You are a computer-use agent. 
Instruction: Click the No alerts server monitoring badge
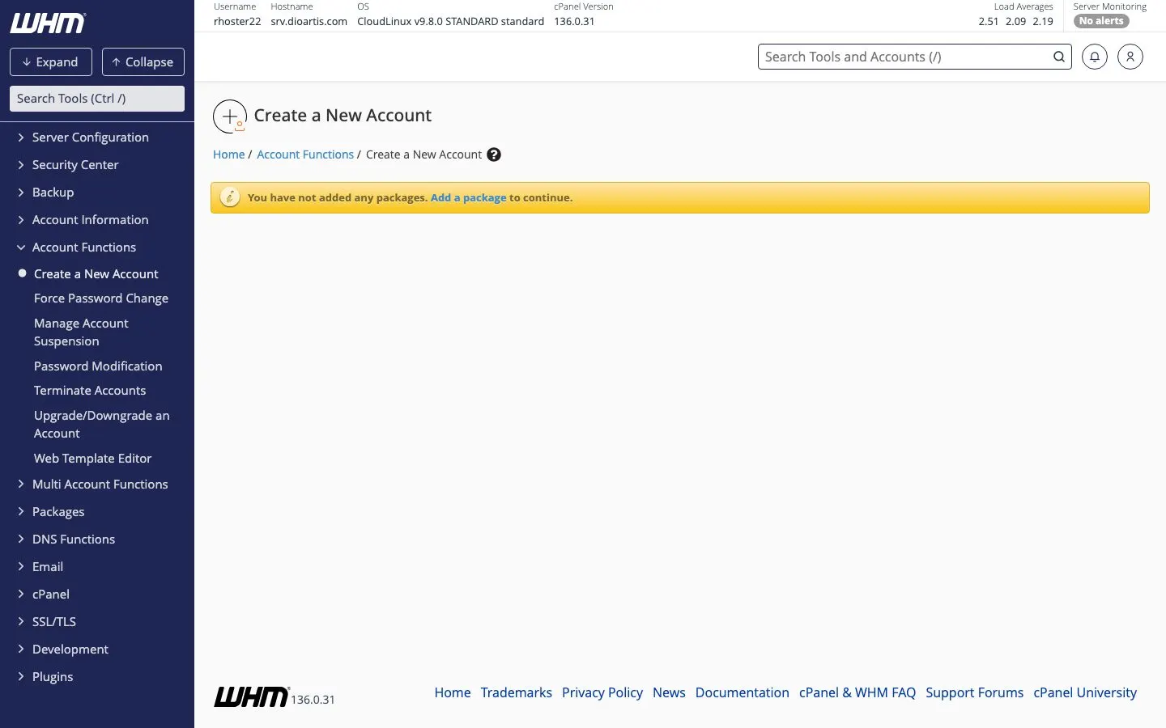pyautogui.click(x=1101, y=21)
